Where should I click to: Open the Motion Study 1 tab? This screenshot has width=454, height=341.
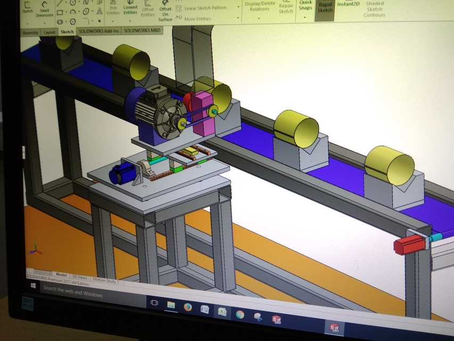click(x=106, y=281)
